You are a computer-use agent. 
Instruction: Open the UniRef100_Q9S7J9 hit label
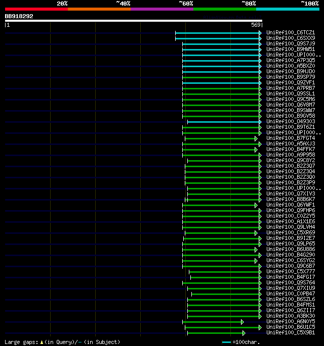(291, 43)
